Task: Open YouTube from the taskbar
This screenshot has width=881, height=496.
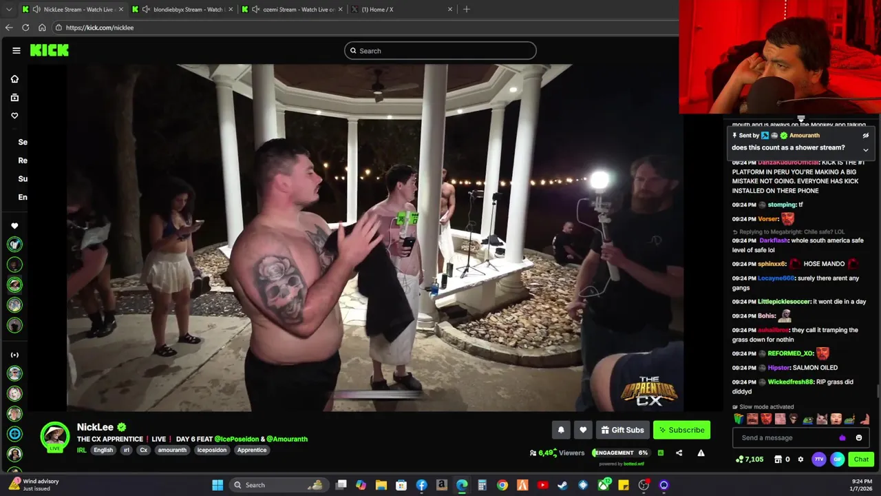Action: [542, 485]
